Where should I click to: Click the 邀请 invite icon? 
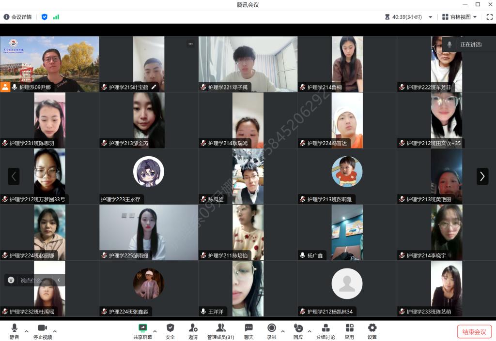pyautogui.click(x=193, y=328)
